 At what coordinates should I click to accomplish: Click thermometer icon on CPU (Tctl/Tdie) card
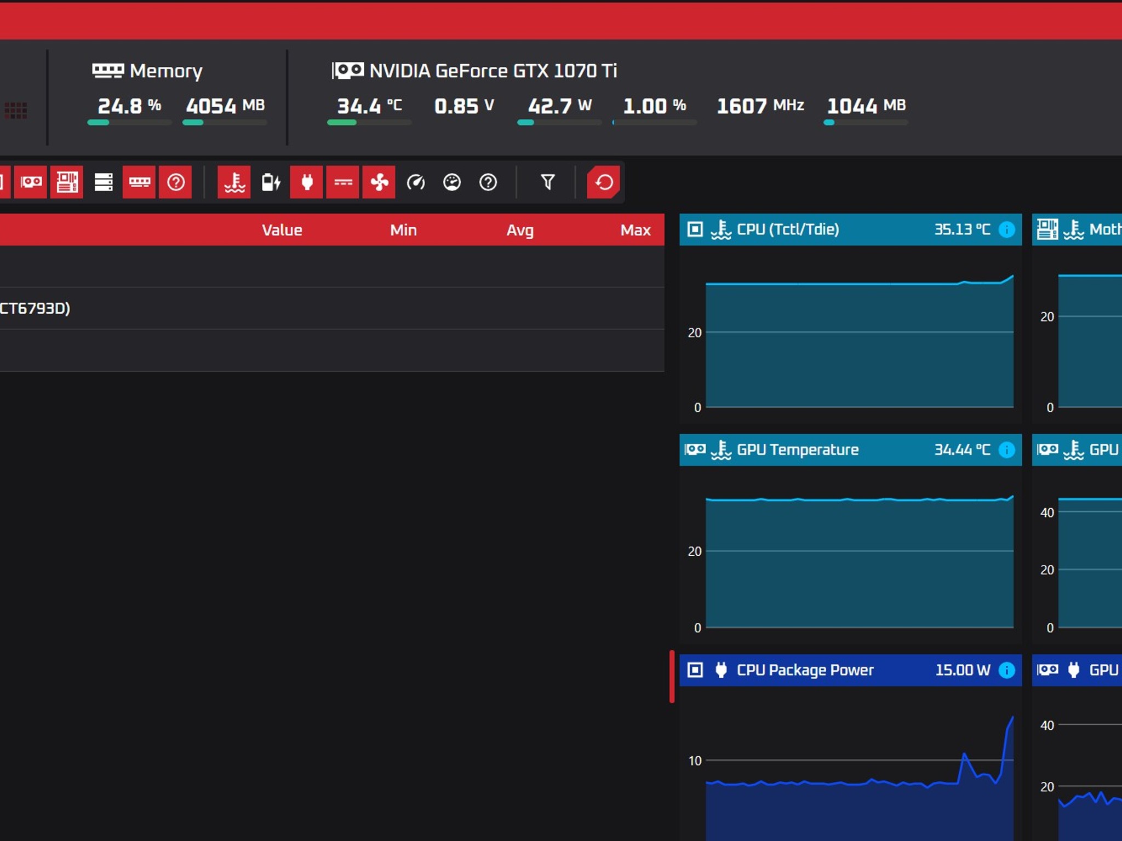(x=721, y=229)
